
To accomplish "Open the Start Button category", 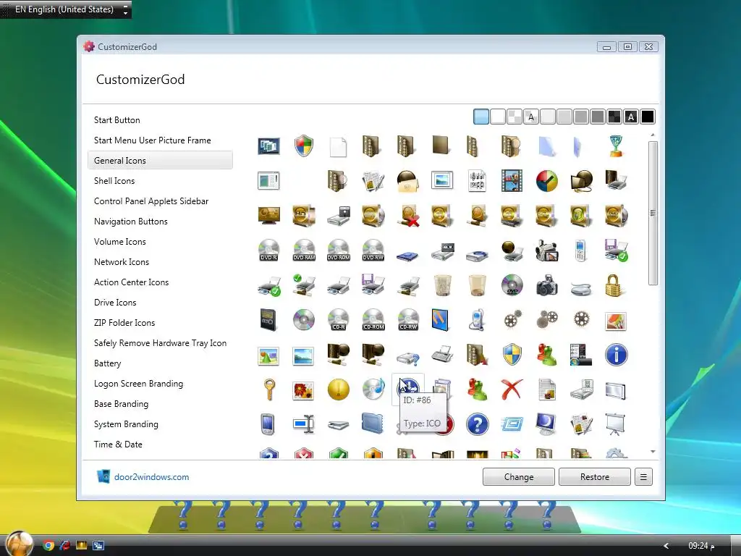I will pyautogui.click(x=160, y=120).
